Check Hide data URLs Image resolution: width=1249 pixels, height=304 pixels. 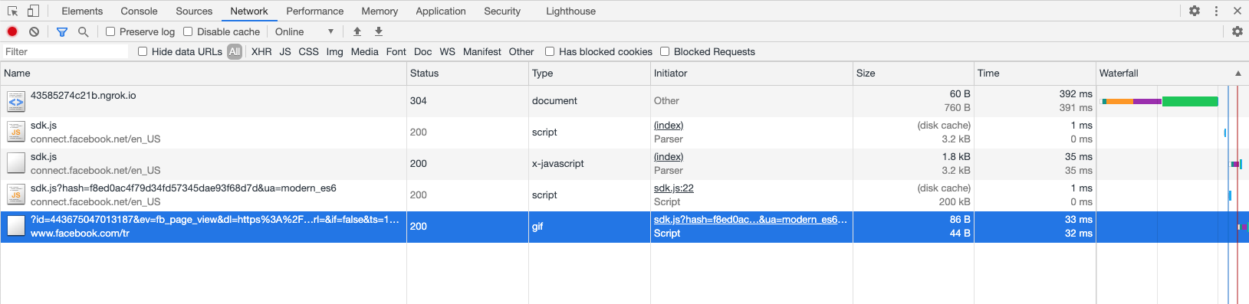[x=143, y=51]
